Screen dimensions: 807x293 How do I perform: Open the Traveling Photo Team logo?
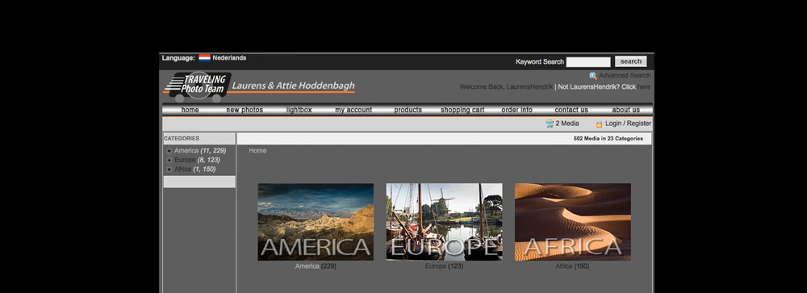point(197,86)
